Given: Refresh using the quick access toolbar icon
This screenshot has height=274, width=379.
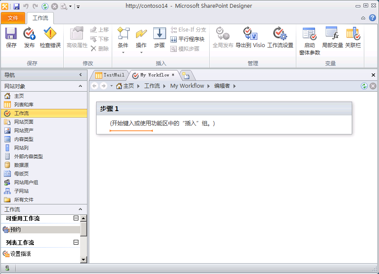Looking at the screenshot, I should pos(45,6).
